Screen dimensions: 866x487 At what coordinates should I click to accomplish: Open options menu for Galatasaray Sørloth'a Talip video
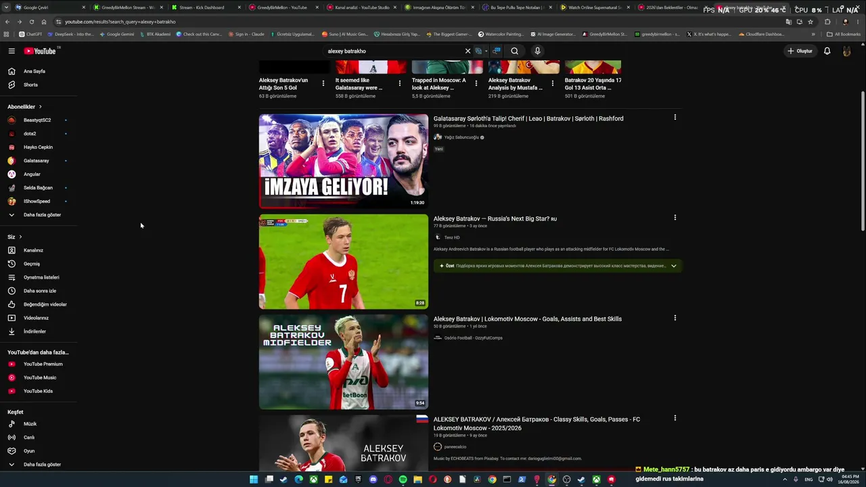pyautogui.click(x=675, y=118)
